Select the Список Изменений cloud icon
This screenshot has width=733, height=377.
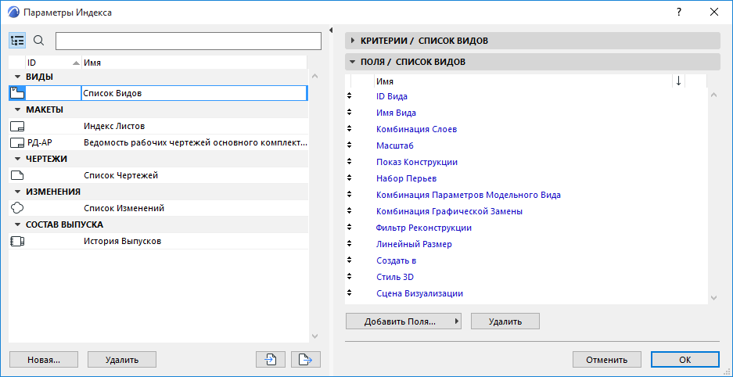17,208
